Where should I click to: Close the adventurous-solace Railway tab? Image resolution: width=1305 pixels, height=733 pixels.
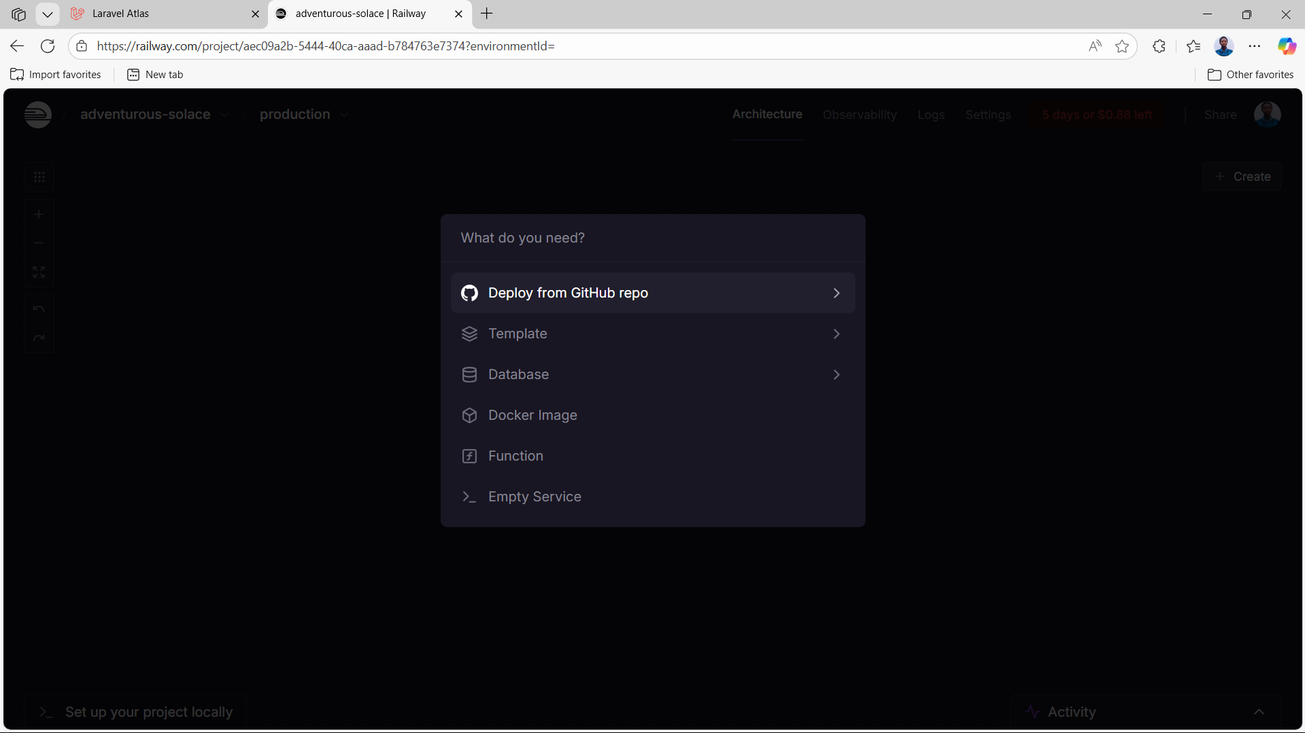point(458,14)
